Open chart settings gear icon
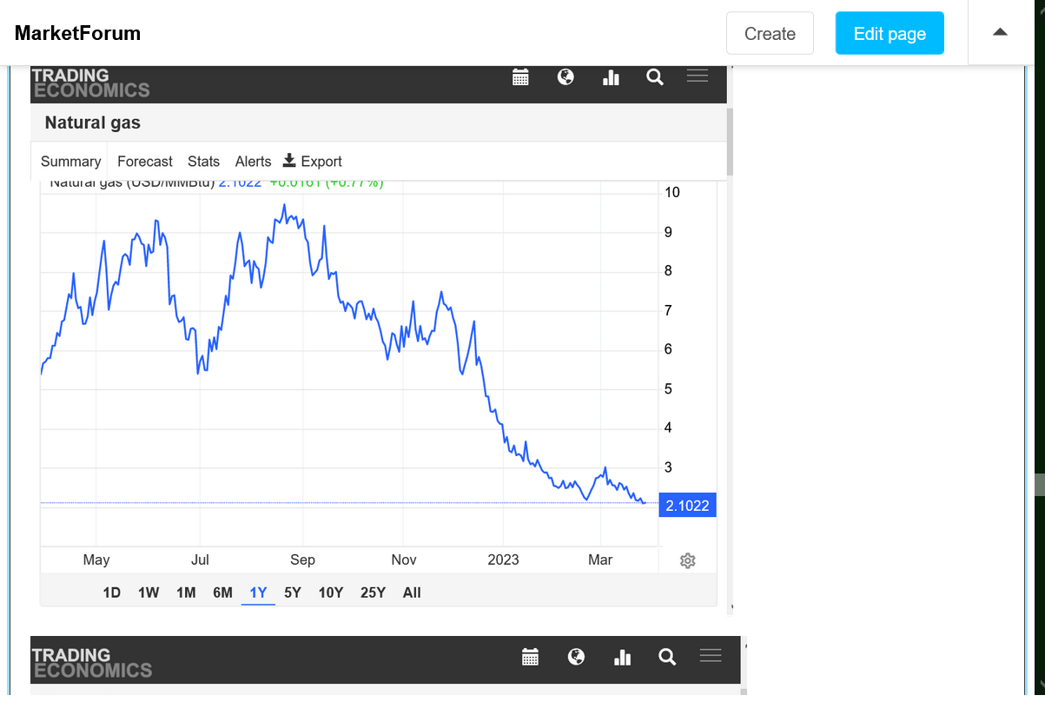Screen dimensions: 1045x702 point(688,560)
